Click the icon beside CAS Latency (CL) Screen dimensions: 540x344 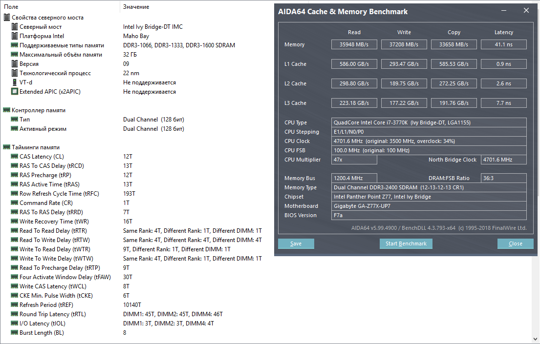[x=15, y=157]
